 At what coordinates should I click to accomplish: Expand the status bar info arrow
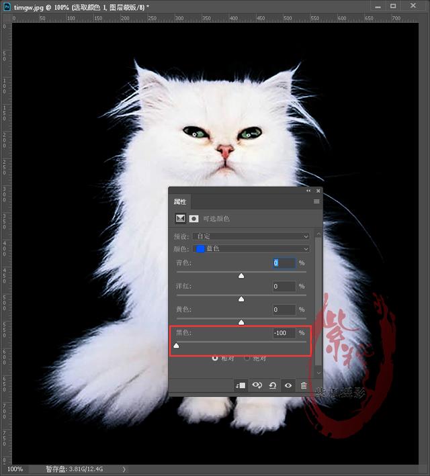click(x=124, y=469)
